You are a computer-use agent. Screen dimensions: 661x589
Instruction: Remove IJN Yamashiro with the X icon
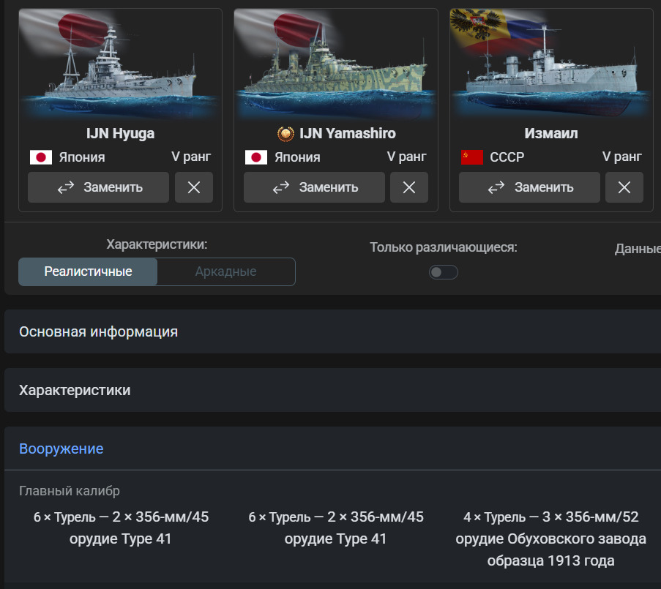[409, 187]
